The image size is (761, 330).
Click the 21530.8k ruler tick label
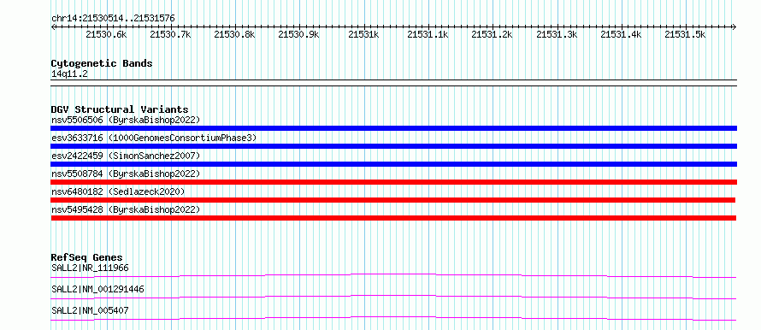(x=234, y=34)
